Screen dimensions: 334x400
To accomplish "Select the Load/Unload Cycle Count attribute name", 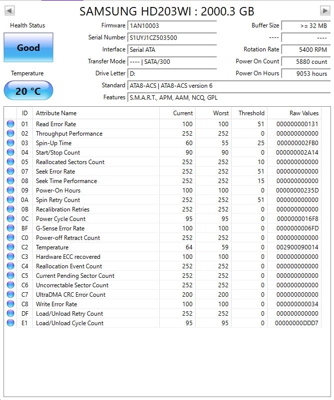I will click(x=70, y=323).
